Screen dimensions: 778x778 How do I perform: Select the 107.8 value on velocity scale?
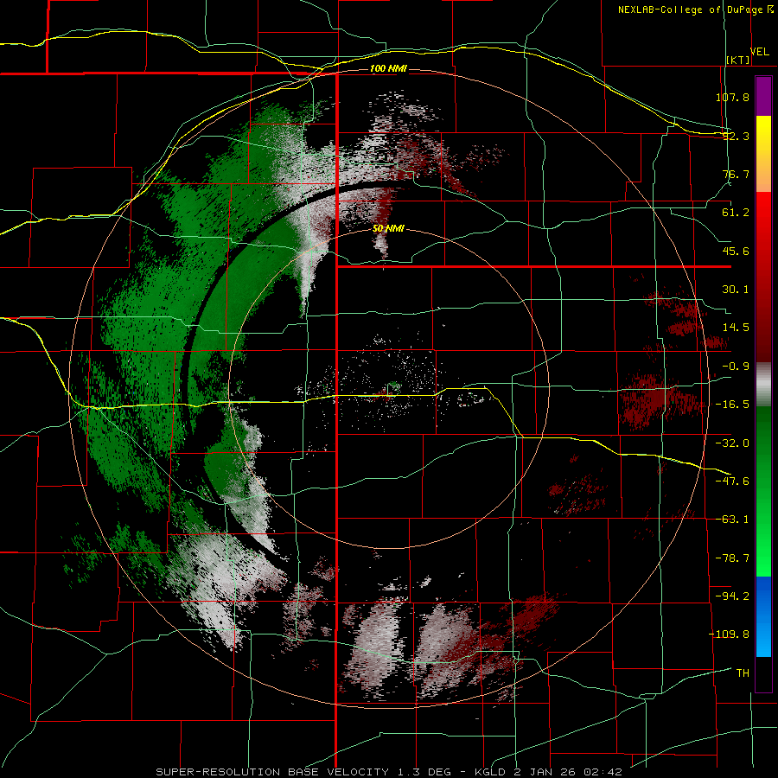(x=732, y=97)
